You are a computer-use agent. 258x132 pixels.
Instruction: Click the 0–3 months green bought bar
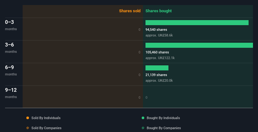[197, 23]
